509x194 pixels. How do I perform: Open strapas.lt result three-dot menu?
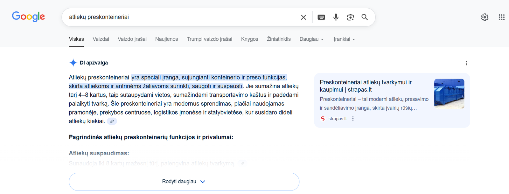coord(353,119)
